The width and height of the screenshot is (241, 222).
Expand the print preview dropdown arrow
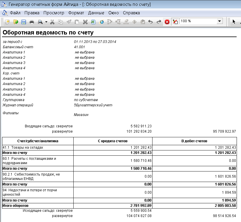46,22
